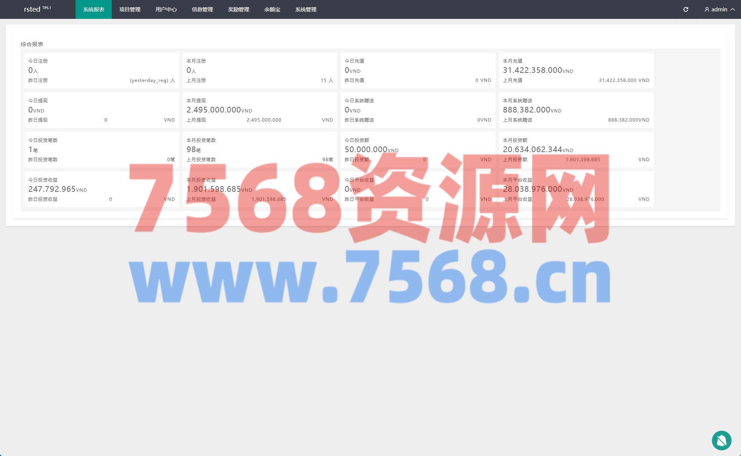The width and height of the screenshot is (741, 456).
Task: Open the 用户中心 menu
Action: pos(166,9)
